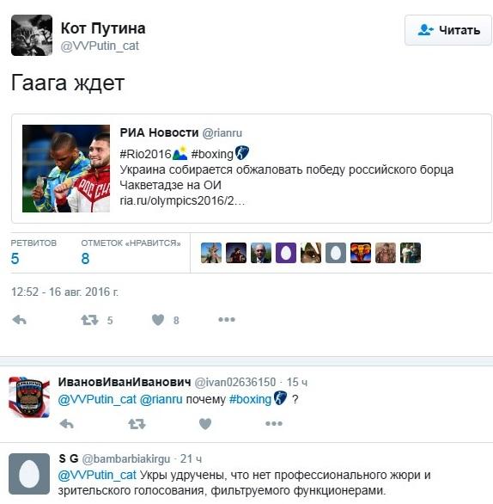Screen dimensions: 493x504
Task: Like the main tweet with heart icon
Action: pyautogui.click(x=158, y=320)
